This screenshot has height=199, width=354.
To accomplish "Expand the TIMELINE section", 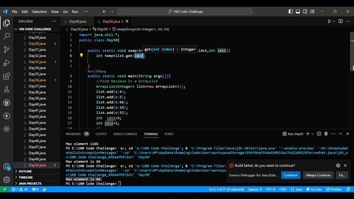I will click(25, 177).
